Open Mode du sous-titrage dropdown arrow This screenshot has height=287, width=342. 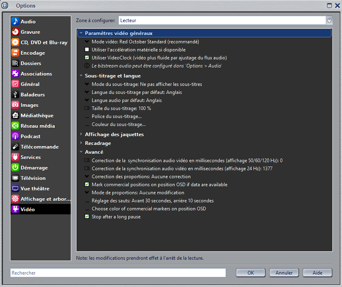click(87, 84)
